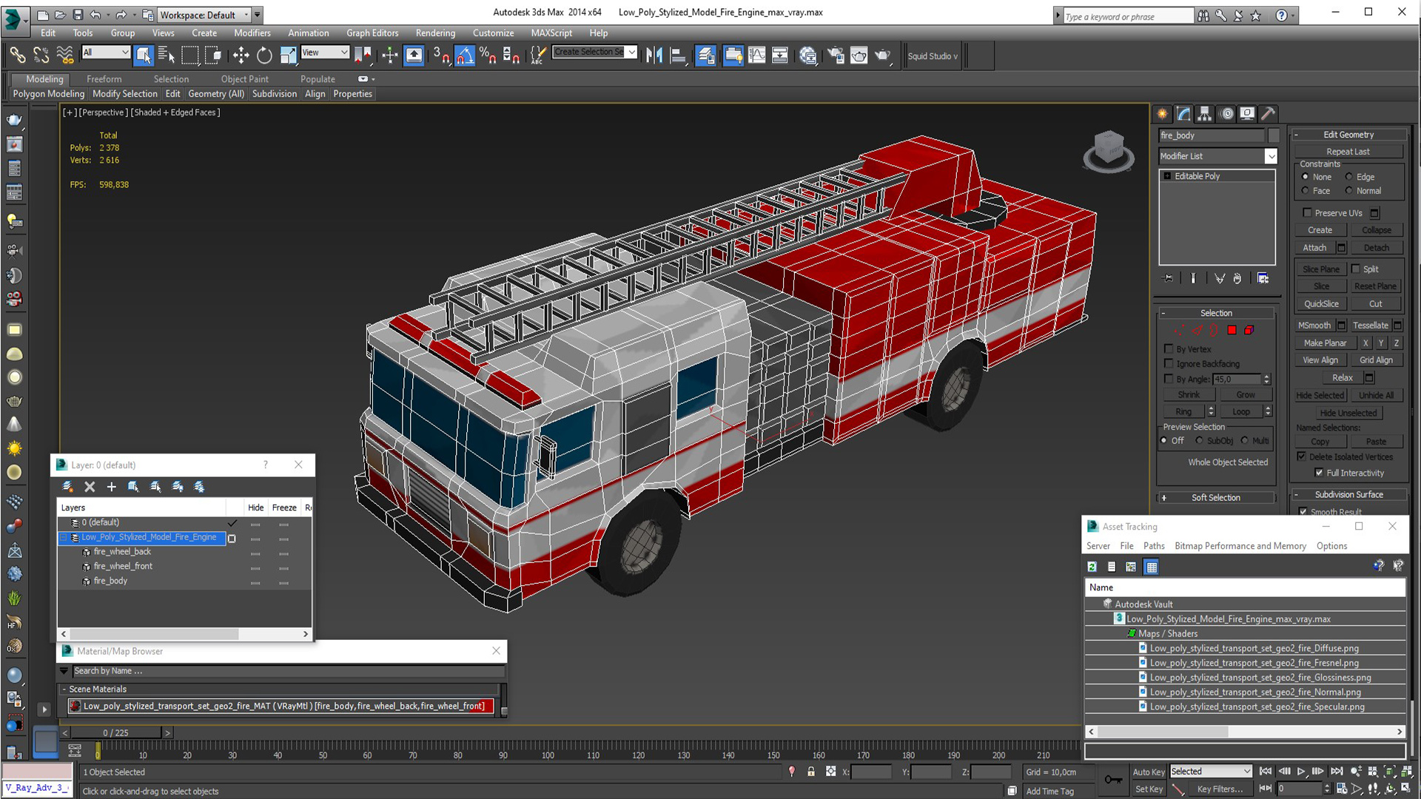Select Element sub-object level

pos(1249,330)
